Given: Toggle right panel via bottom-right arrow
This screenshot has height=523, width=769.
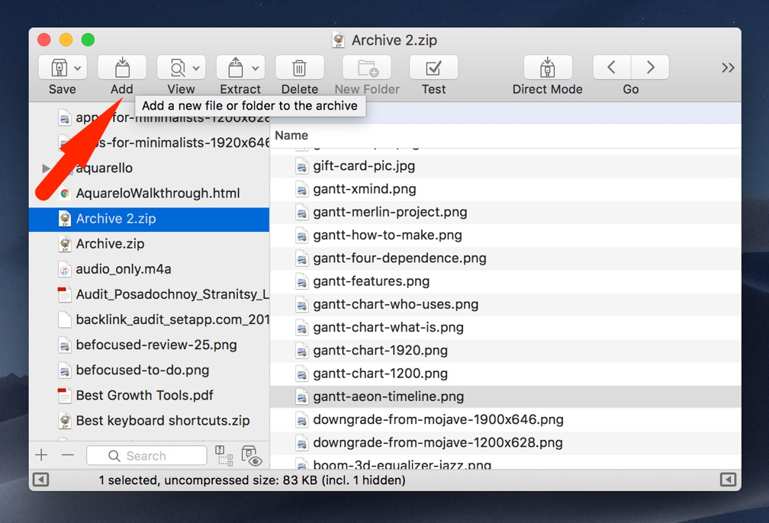Looking at the screenshot, I should tap(728, 480).
